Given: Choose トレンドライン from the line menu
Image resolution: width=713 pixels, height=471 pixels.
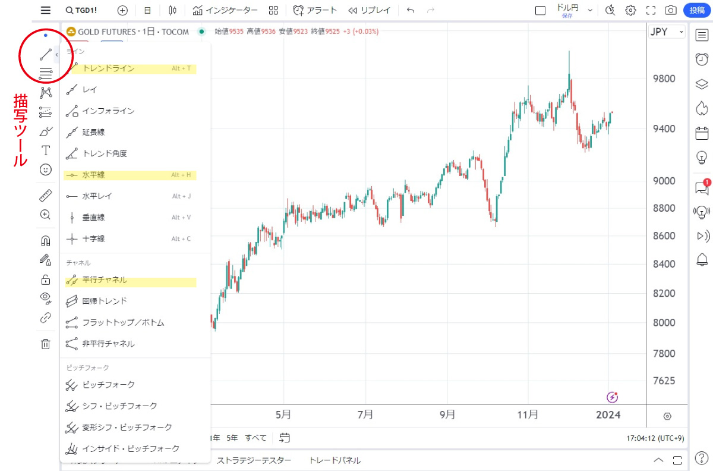Looking at the screenshot, I should coord(108,68).
